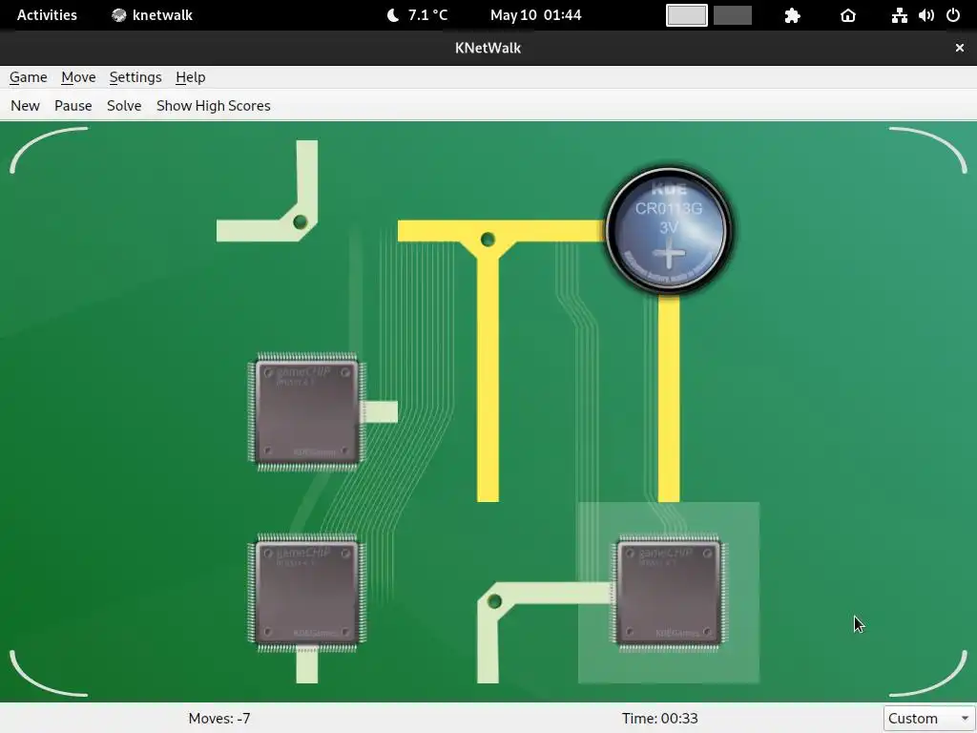Click the chip with the bottom connector

point(307,592)
